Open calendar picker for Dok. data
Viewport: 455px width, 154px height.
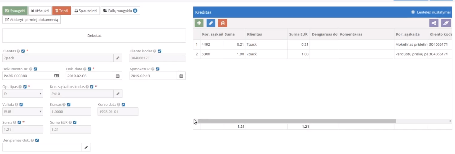tap(118, 76)
